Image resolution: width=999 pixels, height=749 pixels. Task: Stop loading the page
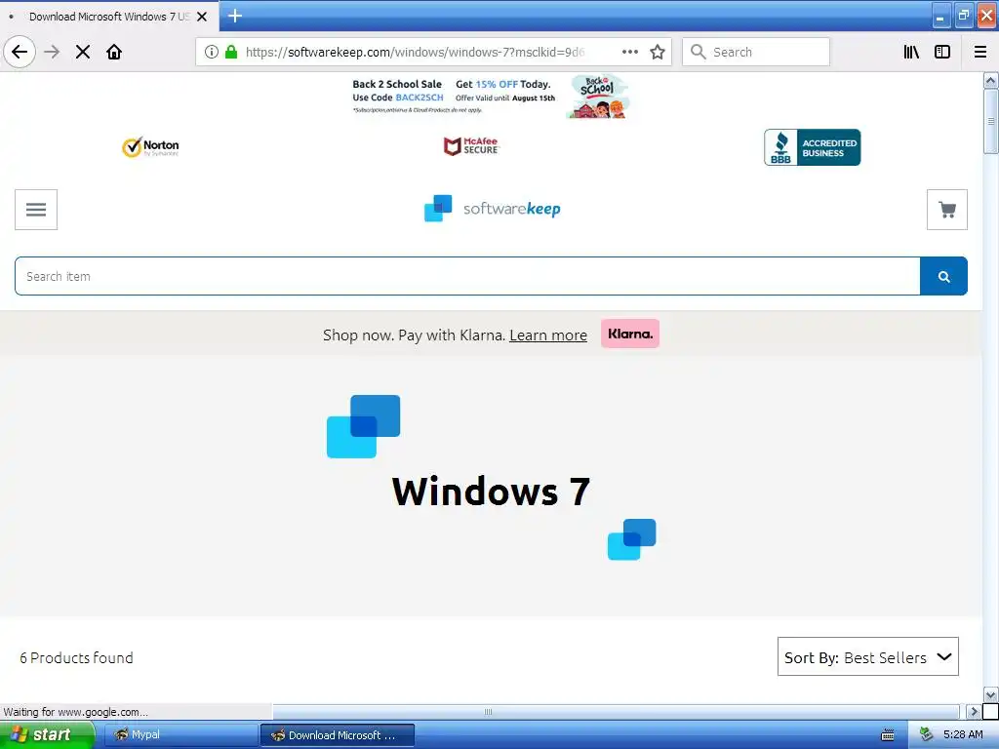pos(83,53)
